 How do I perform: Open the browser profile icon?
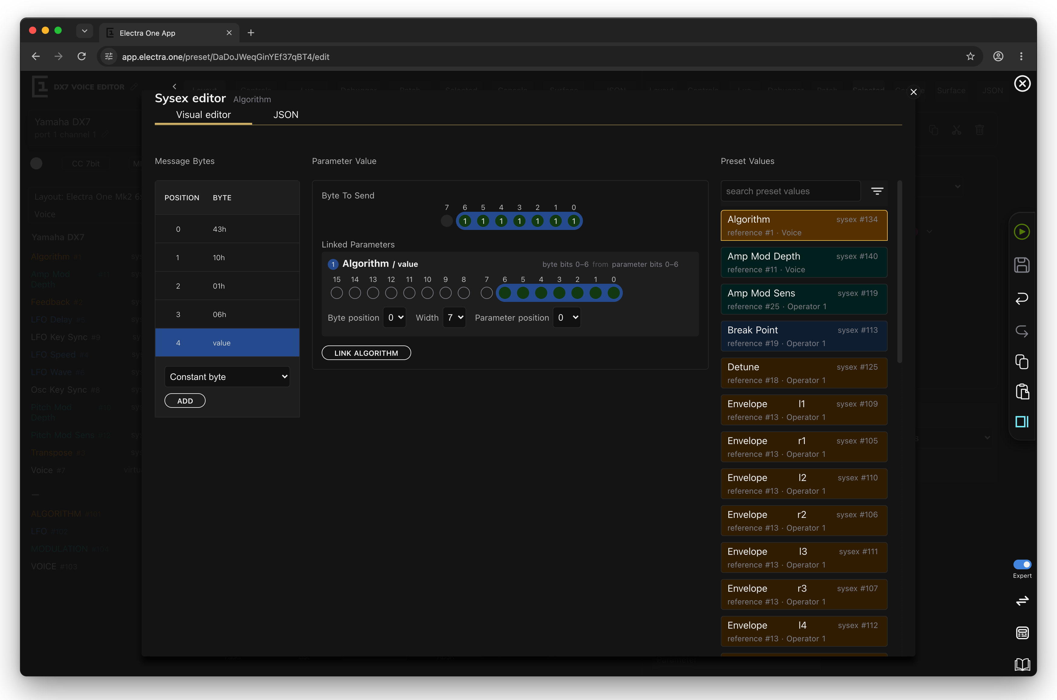tap(999, 56)
